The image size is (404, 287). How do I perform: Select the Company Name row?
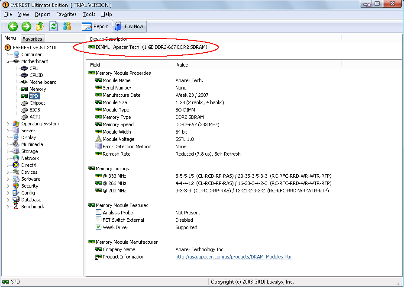point(160,249)
